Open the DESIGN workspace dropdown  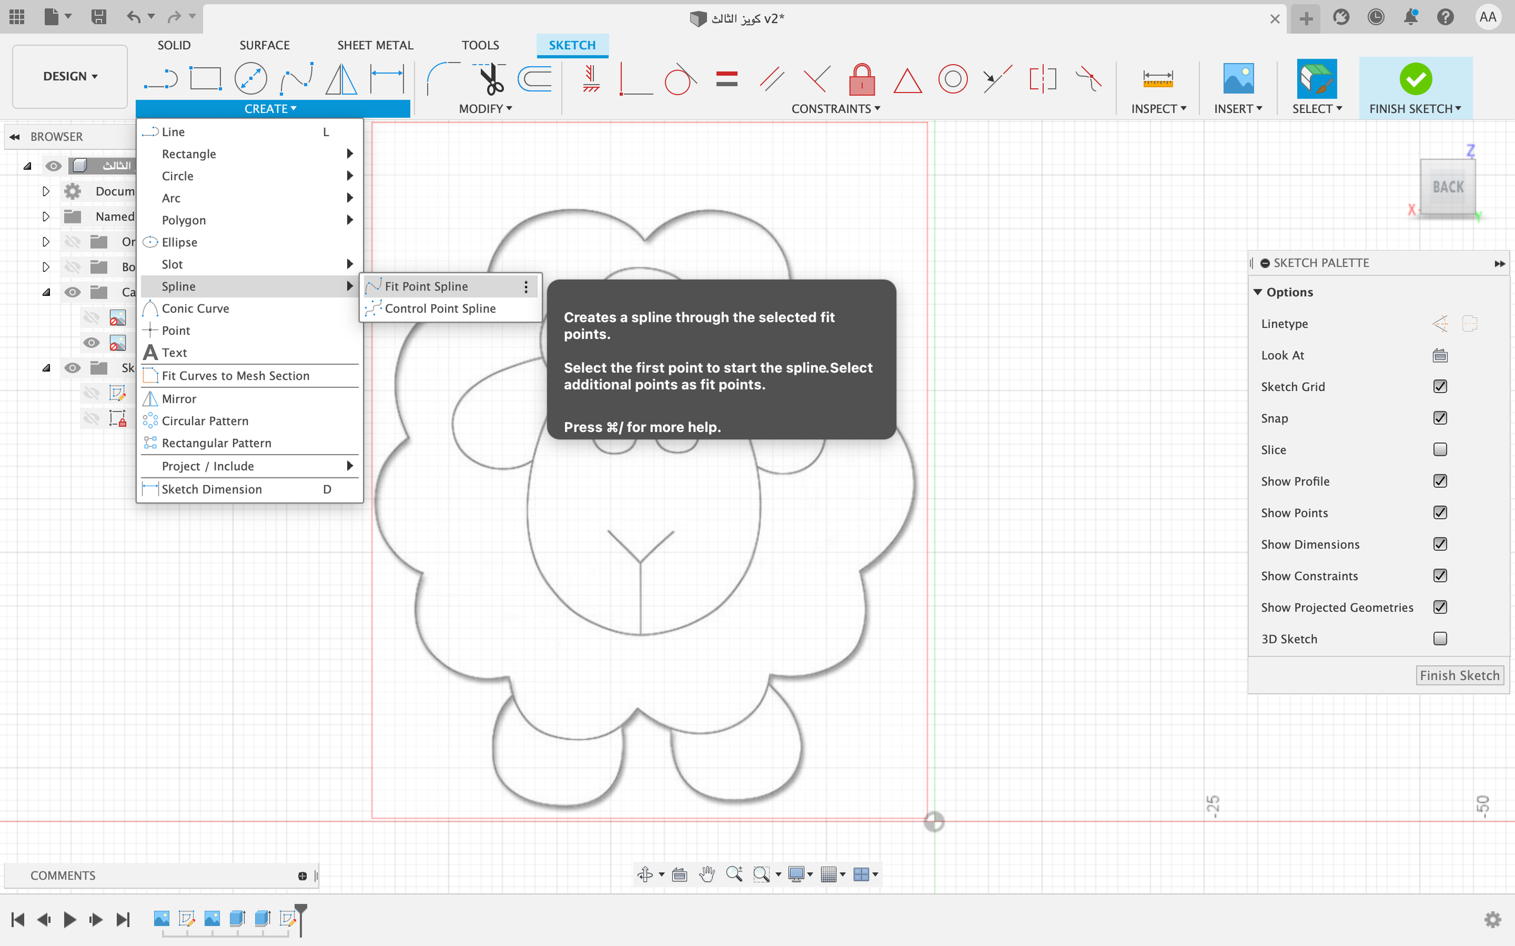click(x=70, y=76)
